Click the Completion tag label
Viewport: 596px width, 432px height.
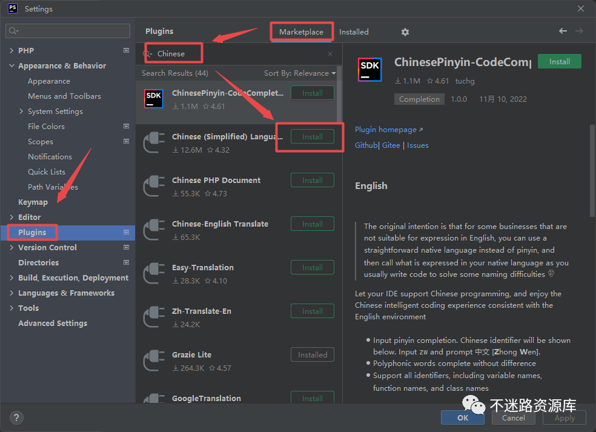pyautogui.click(x=419, y=99)
